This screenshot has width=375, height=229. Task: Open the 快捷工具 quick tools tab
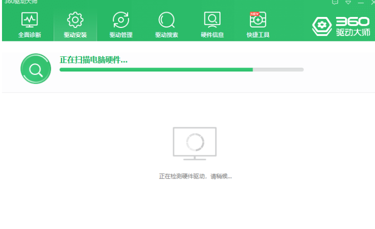coord(258,25)
